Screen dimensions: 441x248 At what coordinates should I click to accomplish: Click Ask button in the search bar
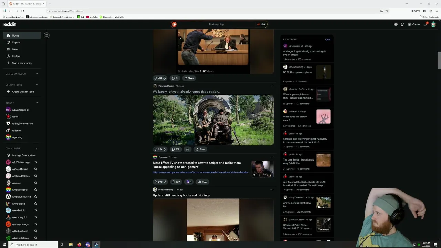click(261, 24)
